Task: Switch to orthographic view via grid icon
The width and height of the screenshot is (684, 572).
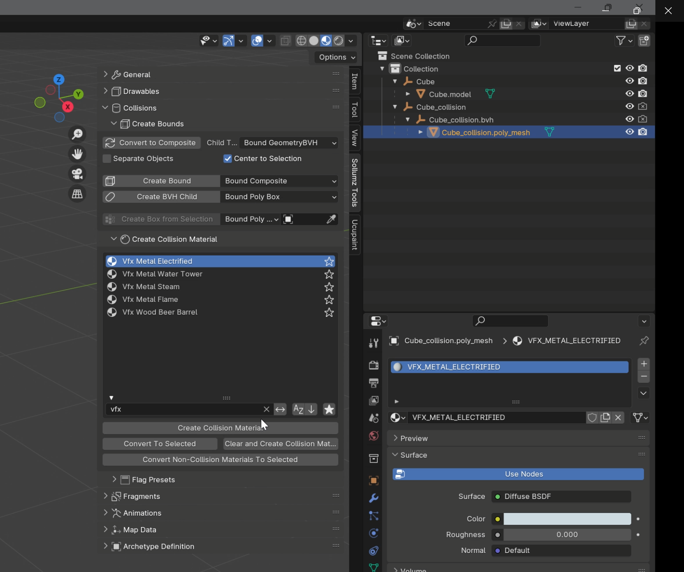Action: [x=77, y=194]
